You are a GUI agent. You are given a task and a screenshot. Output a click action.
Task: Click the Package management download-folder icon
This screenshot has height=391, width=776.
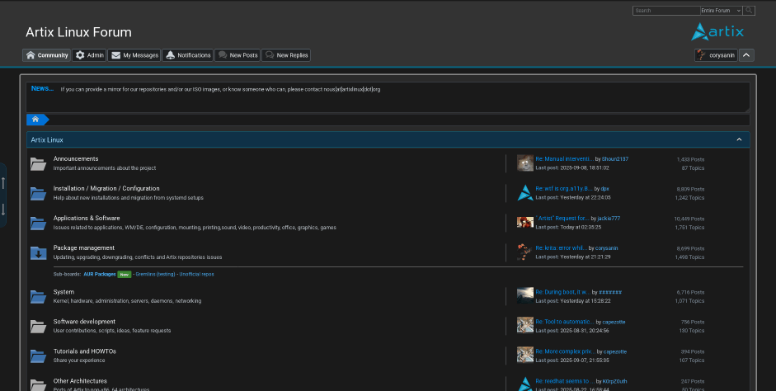38,253
